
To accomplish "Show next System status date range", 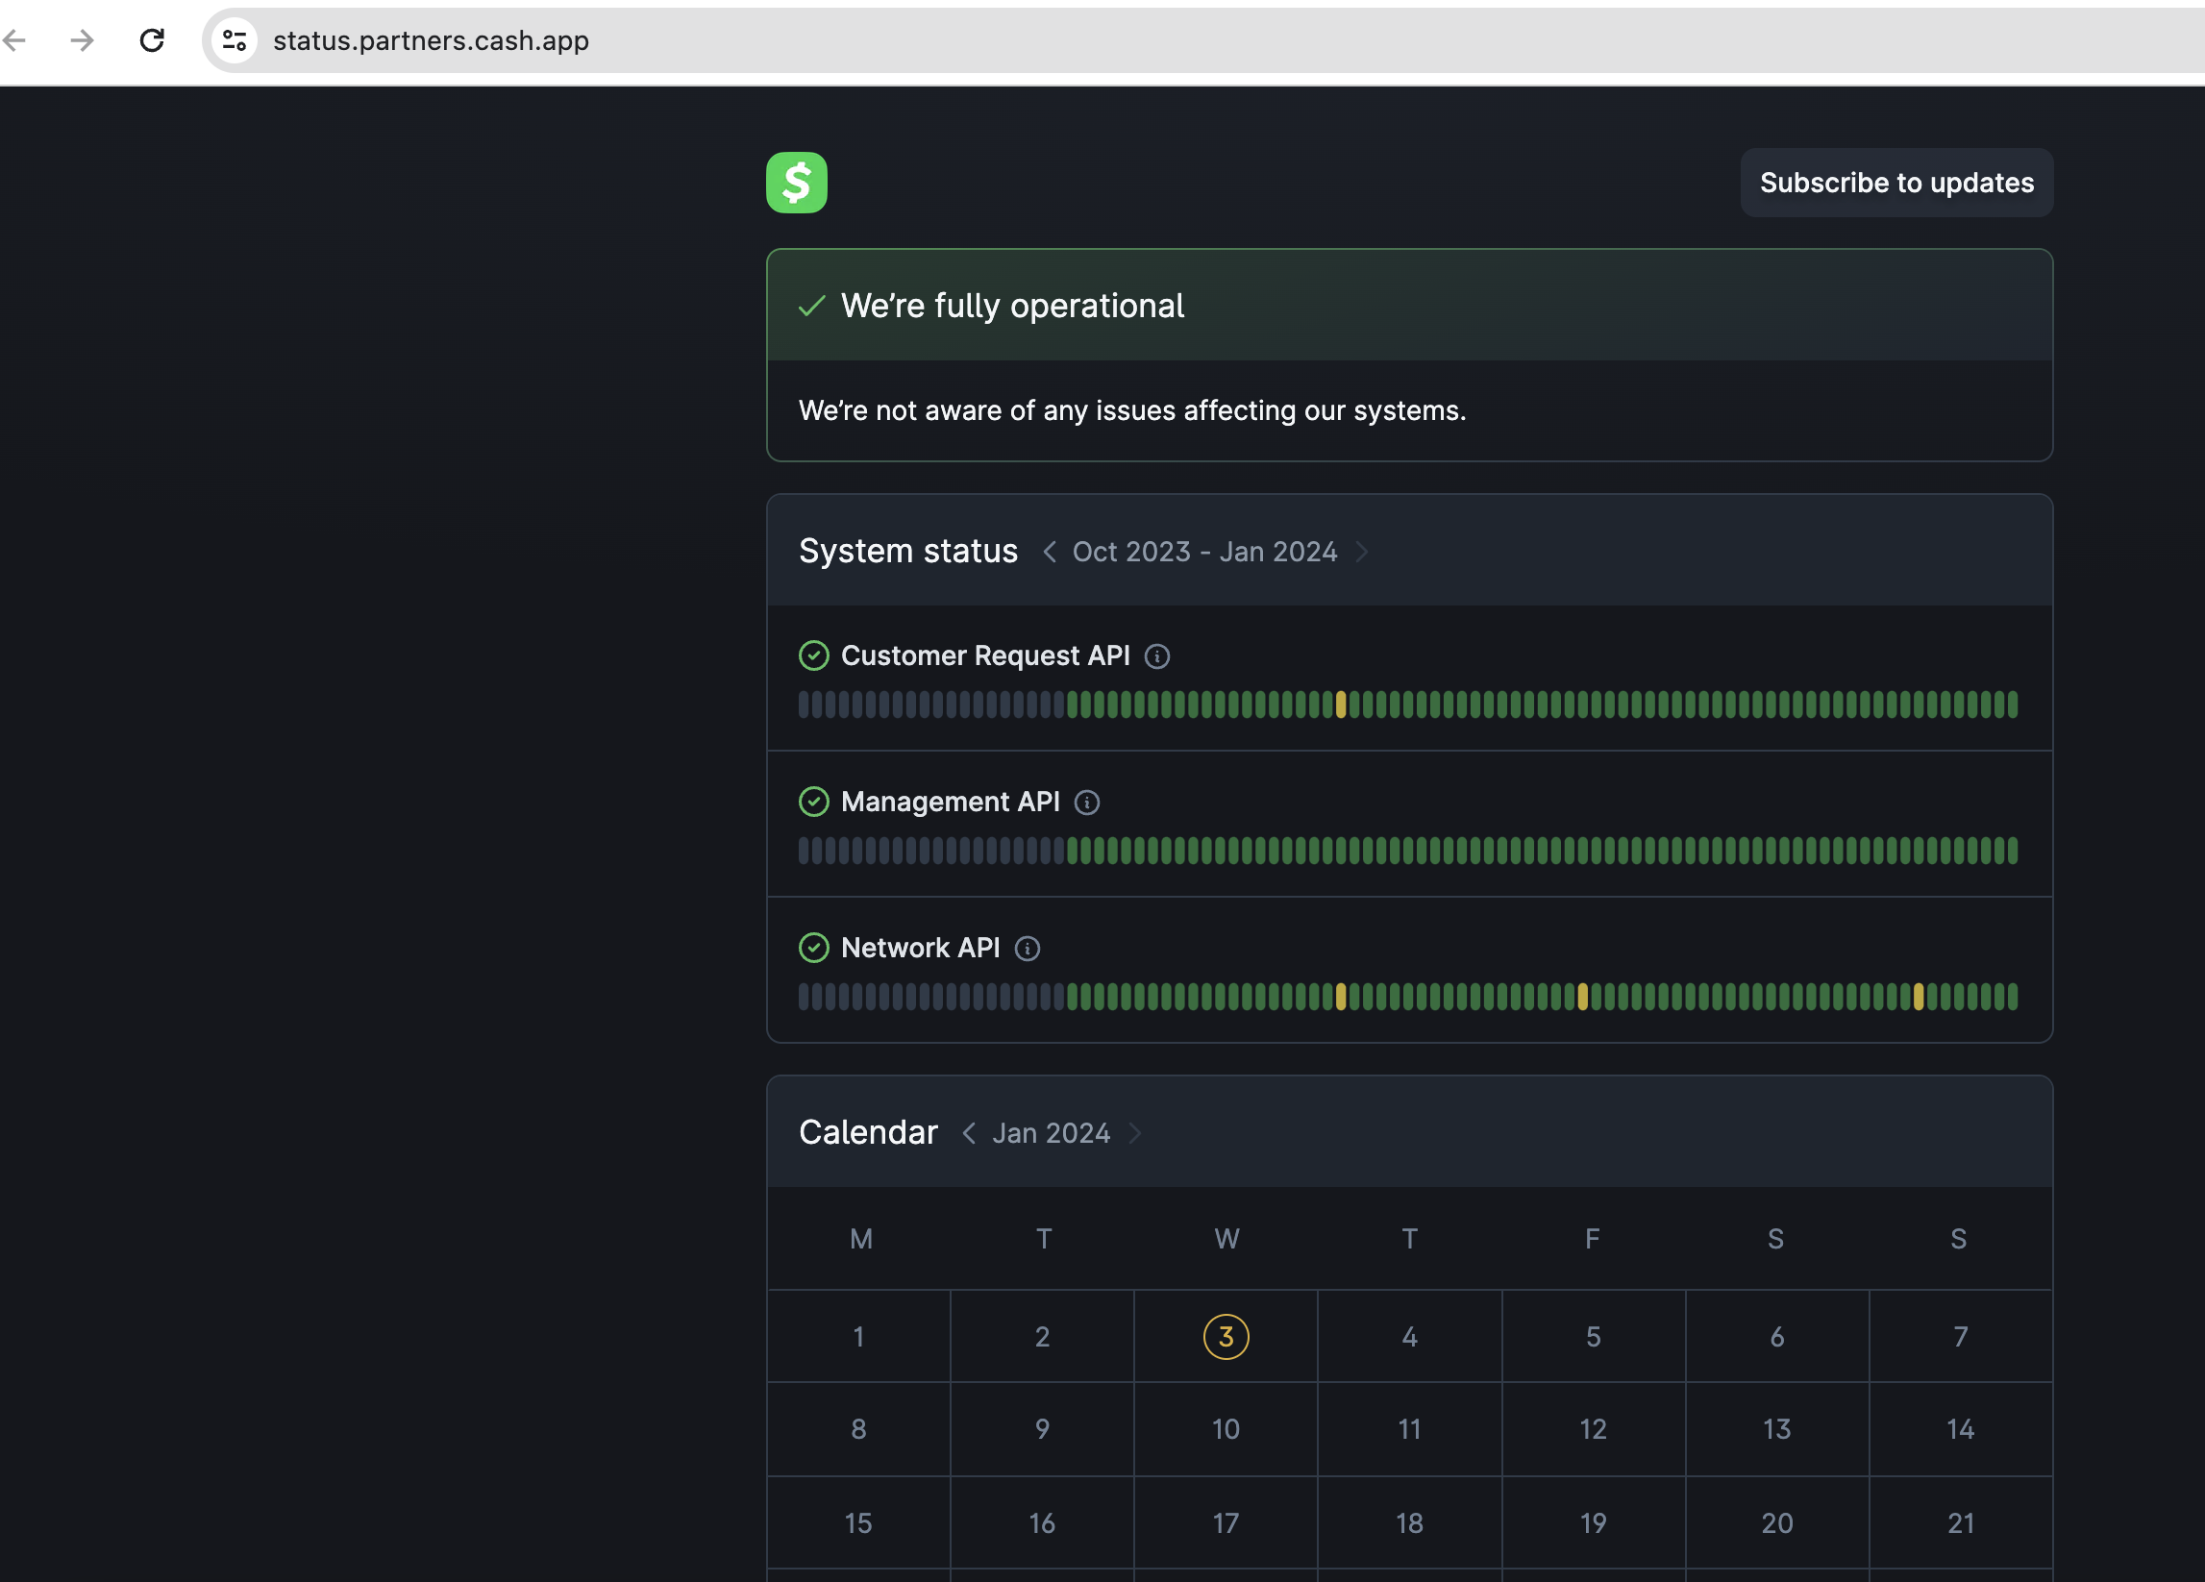I will [x=1362, y=552].
